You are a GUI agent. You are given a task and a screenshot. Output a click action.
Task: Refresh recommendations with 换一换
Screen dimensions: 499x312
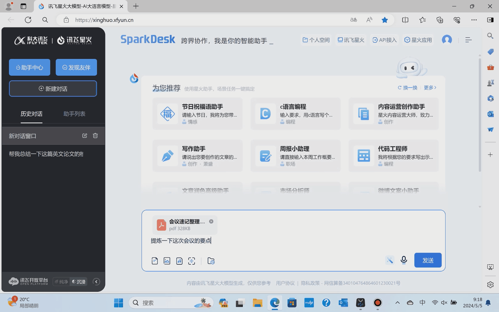click(407, 88)
